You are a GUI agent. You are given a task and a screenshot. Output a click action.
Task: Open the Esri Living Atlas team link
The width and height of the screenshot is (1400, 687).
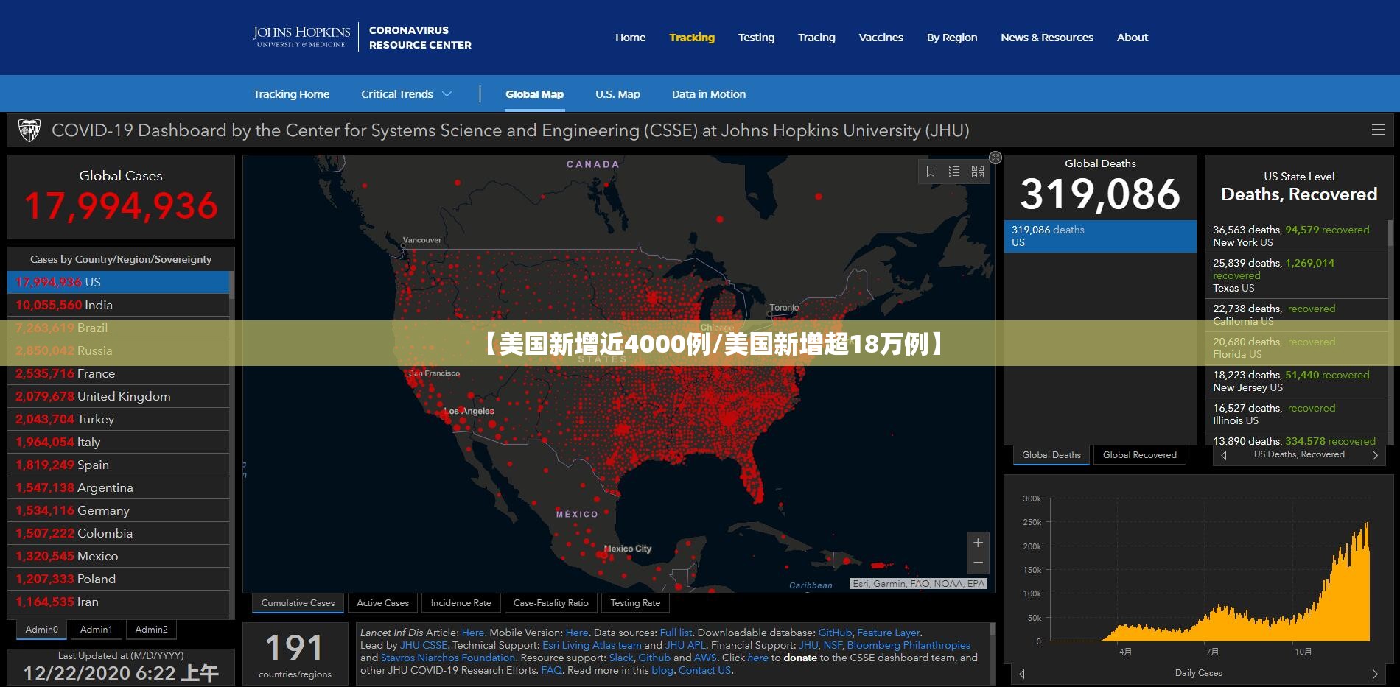(x=592, y=645)
